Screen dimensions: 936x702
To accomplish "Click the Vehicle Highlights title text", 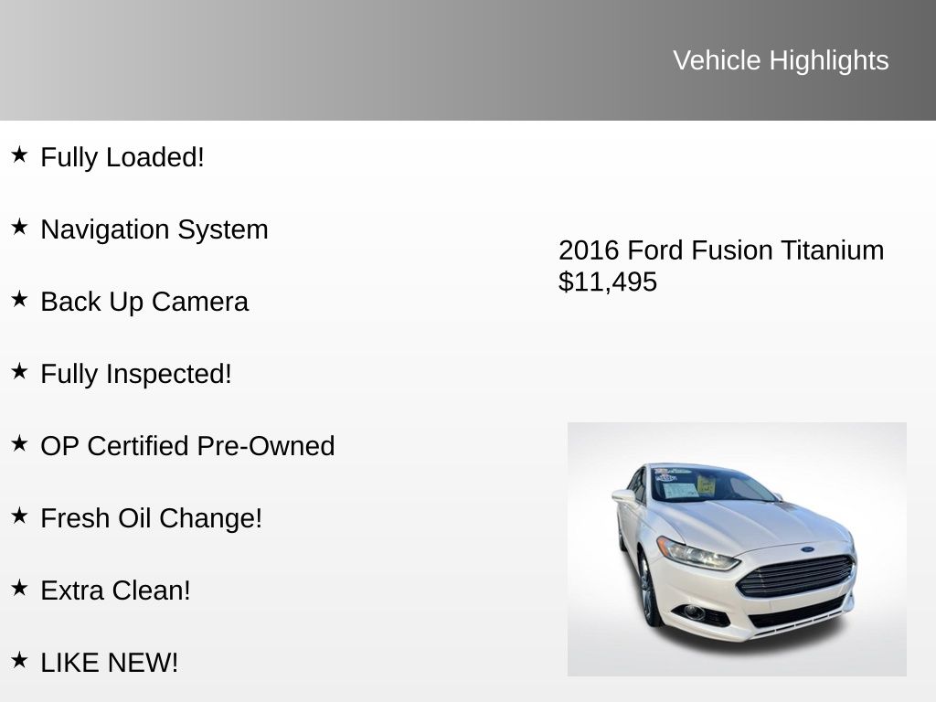I will (x=781, y=60).
